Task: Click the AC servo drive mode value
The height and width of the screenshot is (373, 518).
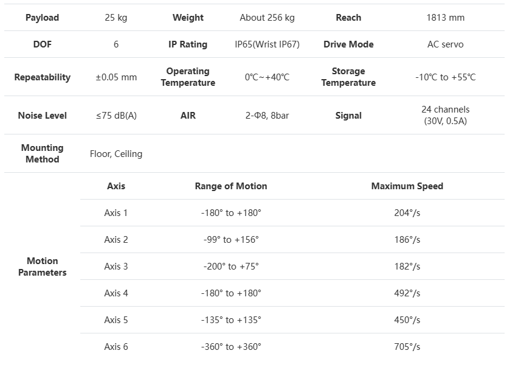Action: [445, 44]
